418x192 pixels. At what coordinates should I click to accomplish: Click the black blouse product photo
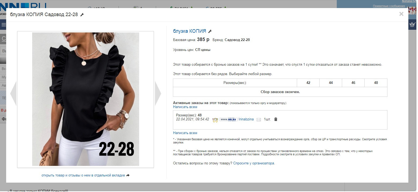86,99
